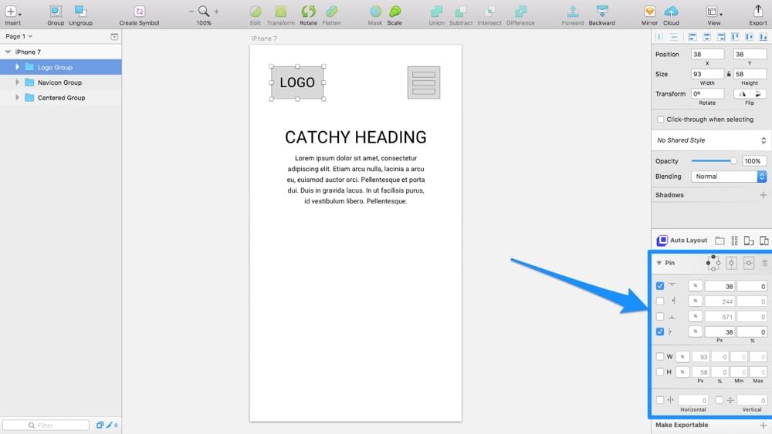Viewport: 772px width, 434px height.
Task: Open the Page 1 pages menu
Action: click(19, 36)
